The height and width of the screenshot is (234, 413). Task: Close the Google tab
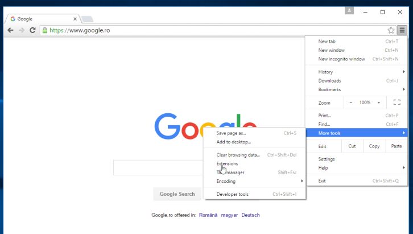pos(75,19)
